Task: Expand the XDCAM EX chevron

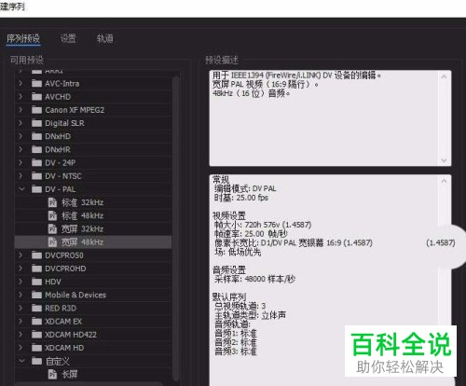Action: [21, 321]
